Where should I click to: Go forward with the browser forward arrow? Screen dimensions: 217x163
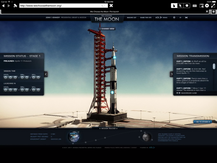click(x=9, y=6)
